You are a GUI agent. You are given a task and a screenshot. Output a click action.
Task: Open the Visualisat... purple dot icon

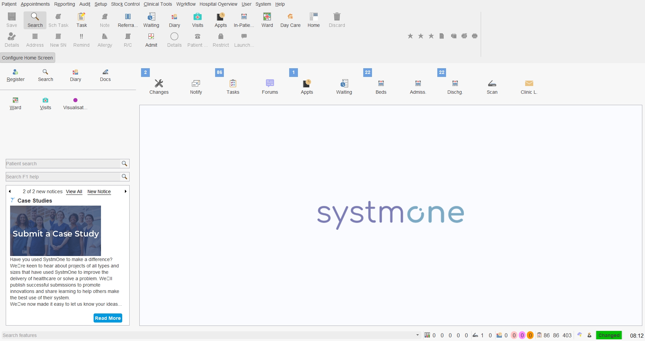click(x=75, y=103)
